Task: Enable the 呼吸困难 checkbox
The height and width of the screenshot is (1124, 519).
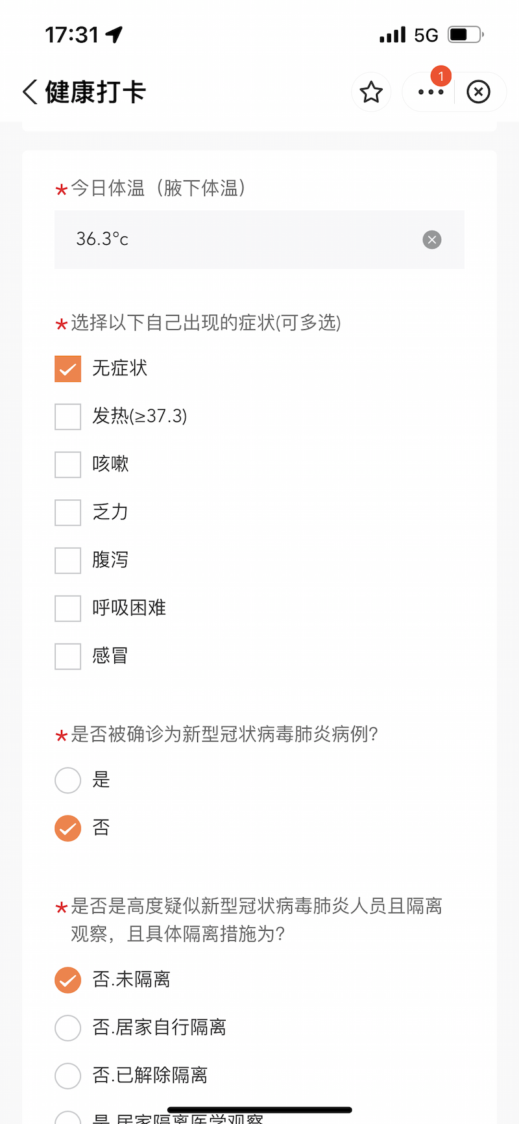Action: [x=68, y=608]
